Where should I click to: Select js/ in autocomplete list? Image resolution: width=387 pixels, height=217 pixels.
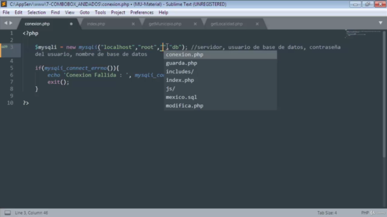click(x=220, y=89)
